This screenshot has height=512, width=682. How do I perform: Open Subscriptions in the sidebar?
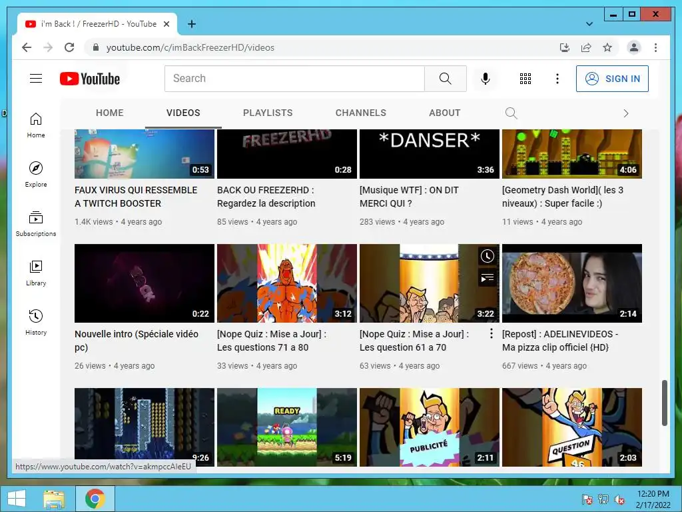point(36,224)
